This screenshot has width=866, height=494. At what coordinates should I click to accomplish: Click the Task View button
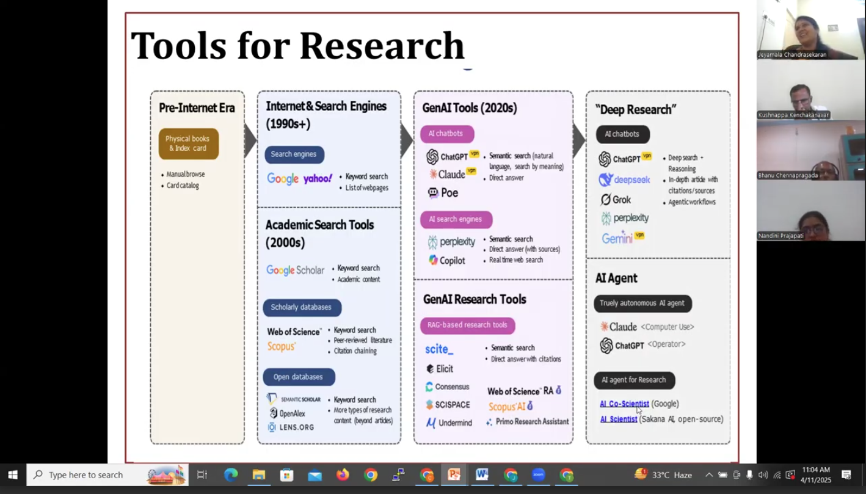point(202,475)
